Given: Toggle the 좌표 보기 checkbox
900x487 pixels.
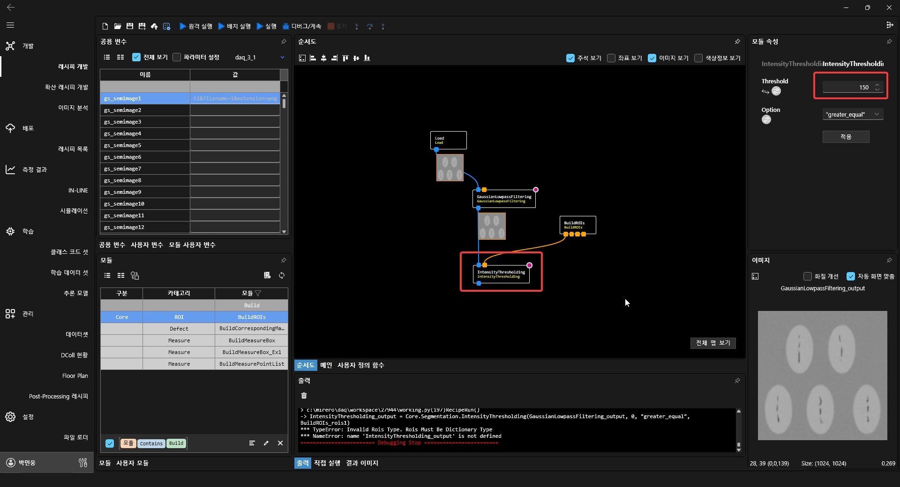Looking at the screenshot, I should (611, 58).
